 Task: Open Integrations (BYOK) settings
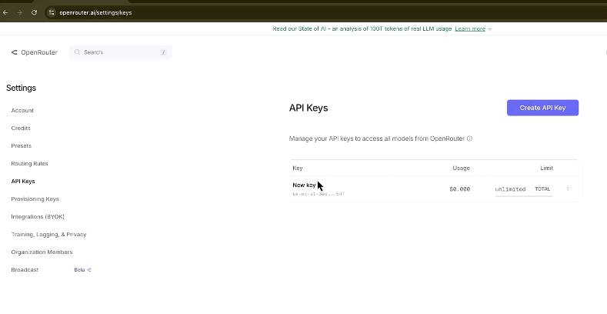38,217
